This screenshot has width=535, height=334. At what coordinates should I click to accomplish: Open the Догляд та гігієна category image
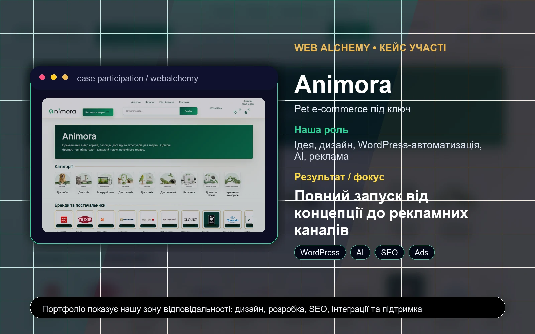(x=211, y=180)
